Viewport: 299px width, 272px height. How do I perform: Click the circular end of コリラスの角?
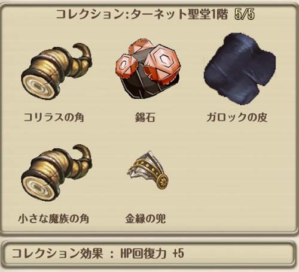38,86
